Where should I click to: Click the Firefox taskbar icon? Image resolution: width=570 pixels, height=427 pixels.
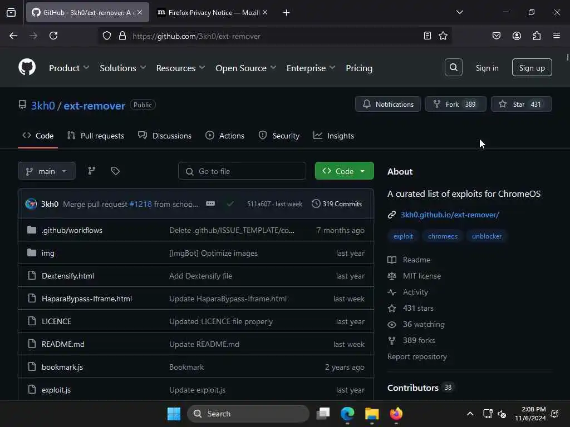point(396,414)
